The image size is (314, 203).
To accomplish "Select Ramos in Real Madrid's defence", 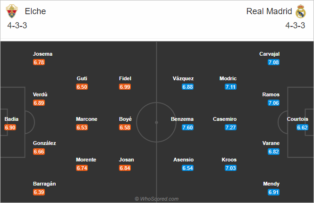I will [x=271, y=94].
